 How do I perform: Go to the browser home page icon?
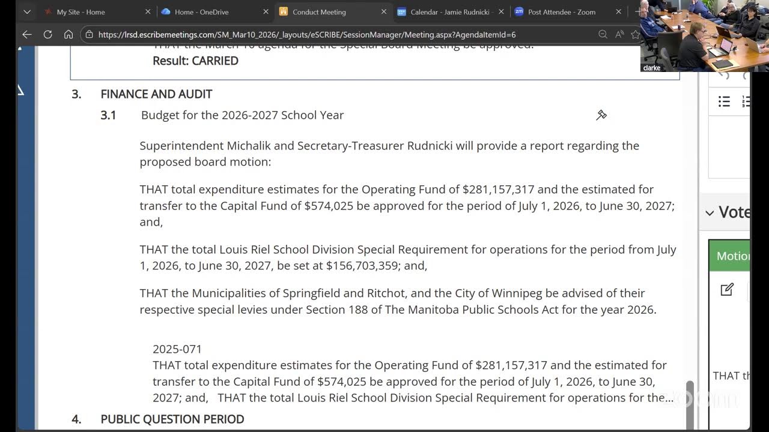coord(68,34)
